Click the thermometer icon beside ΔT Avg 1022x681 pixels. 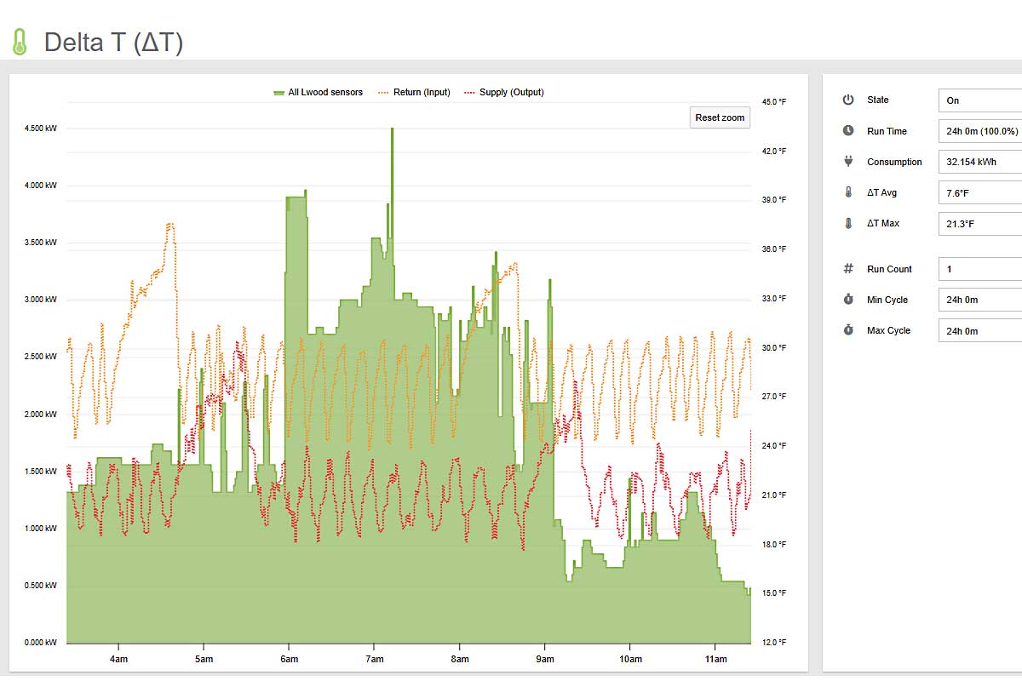(x=848, y=192)
